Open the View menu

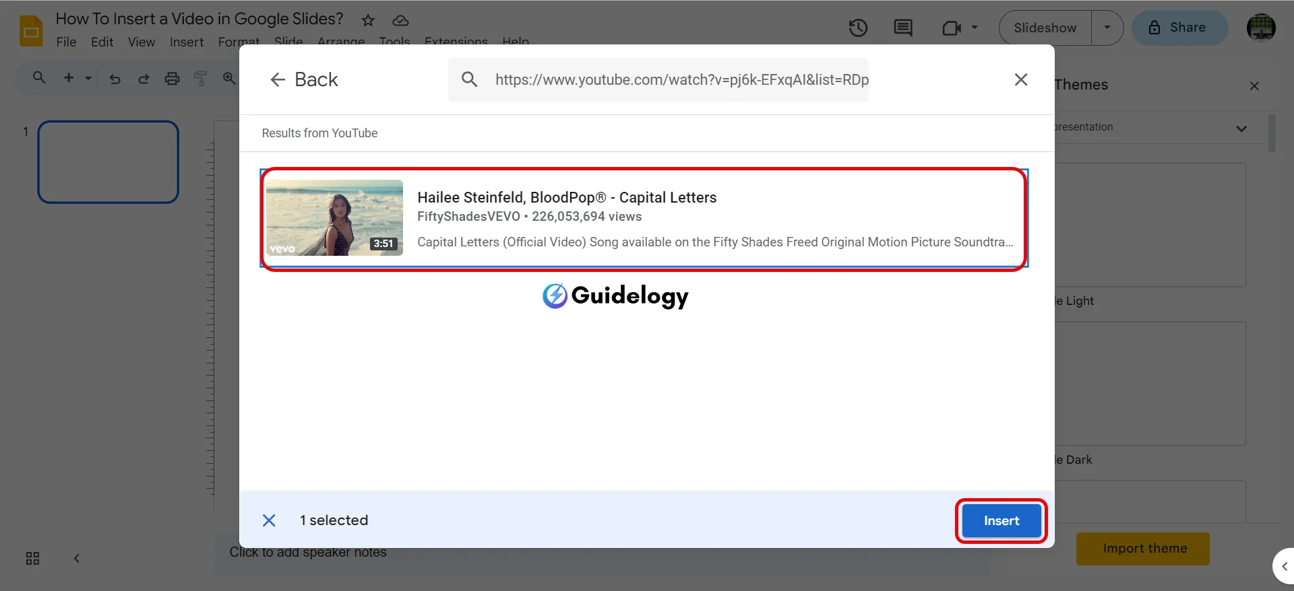(142, 42)
